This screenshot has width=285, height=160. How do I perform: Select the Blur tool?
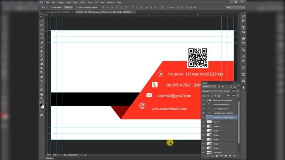[41, 68]
